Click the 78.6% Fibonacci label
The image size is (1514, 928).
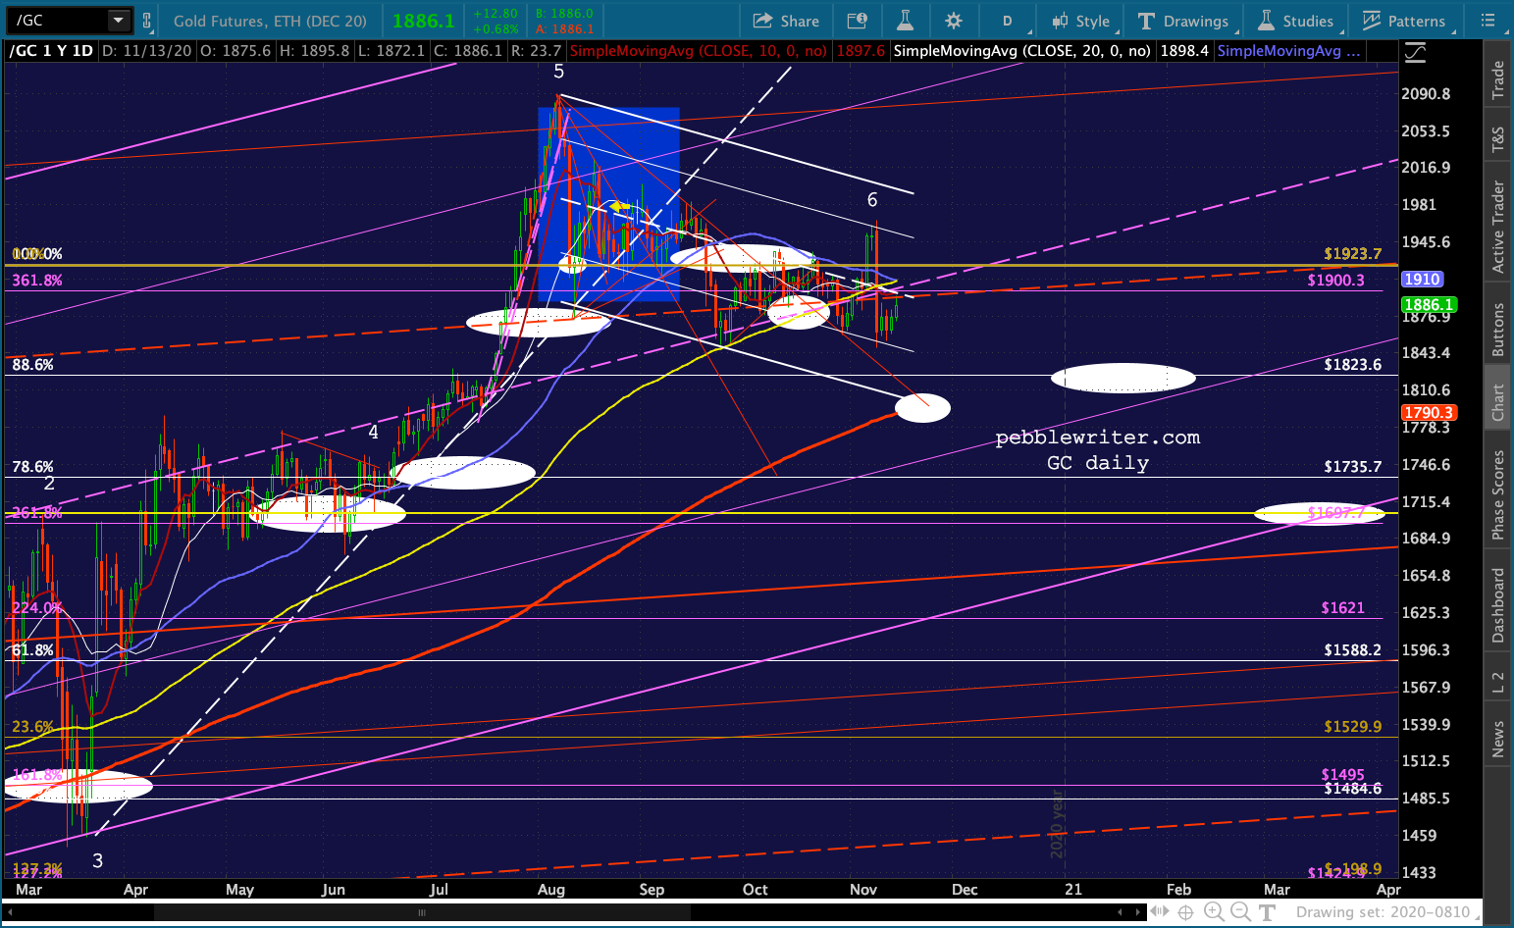coord(32,467)
